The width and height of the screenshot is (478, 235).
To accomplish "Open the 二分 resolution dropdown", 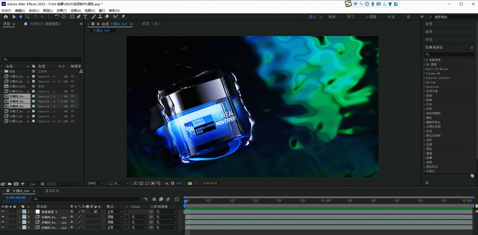I will point(119,183).
